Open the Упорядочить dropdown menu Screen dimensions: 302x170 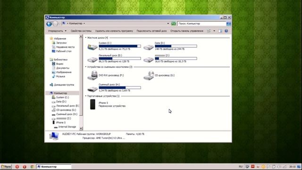click(57, 31)
